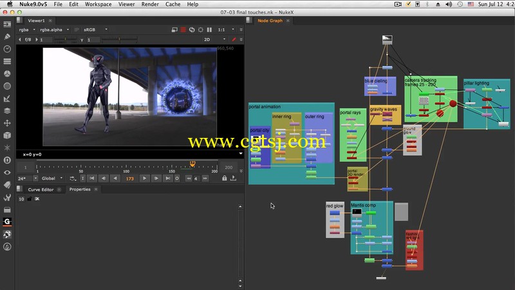Open the Workspace menu
The image size is (515, 290).
pos(98,5)
